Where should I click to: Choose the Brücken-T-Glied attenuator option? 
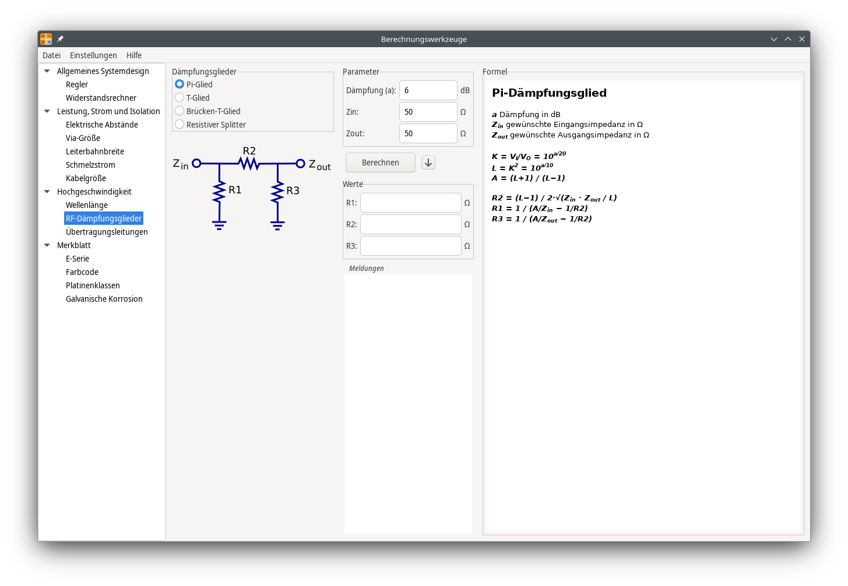(x=180, y=111)
